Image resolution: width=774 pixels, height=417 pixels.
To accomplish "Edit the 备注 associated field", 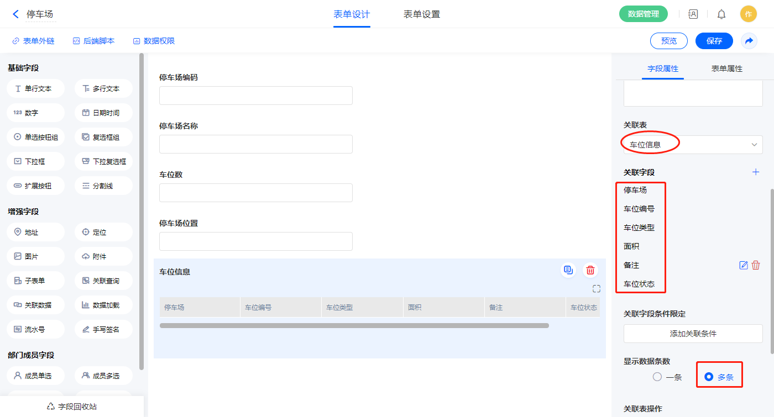I will click(x=744, y=265).
